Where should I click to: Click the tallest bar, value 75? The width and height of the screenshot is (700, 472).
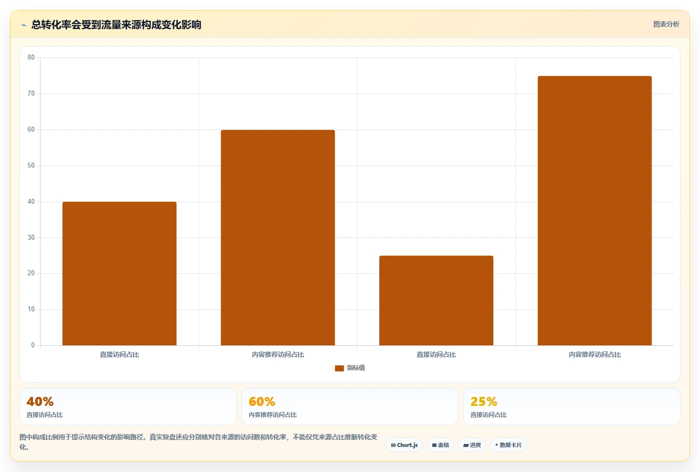(x=594, y=211)
